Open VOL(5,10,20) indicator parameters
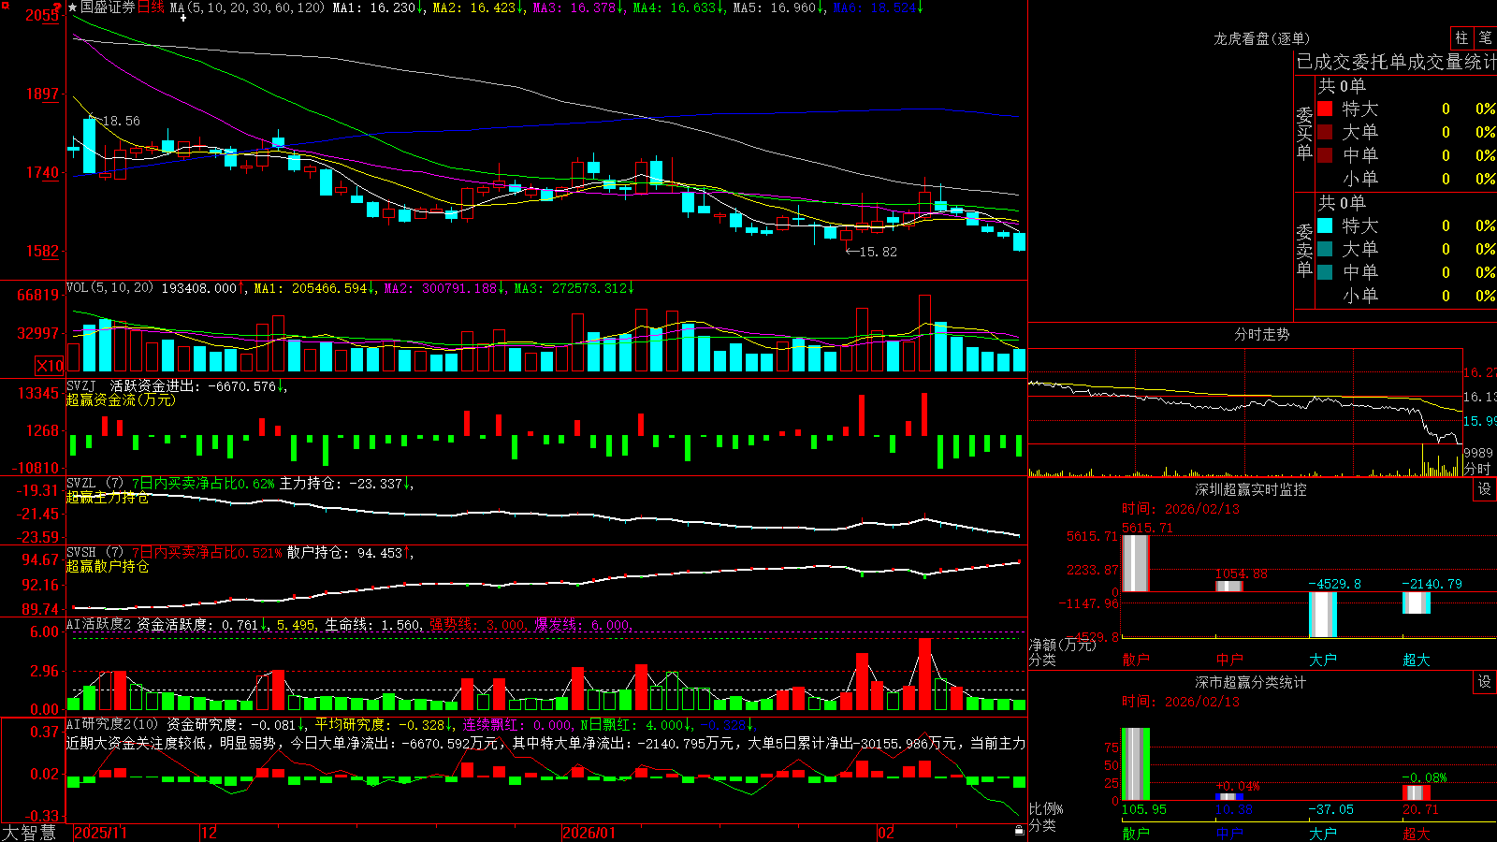 coord(109,288)
